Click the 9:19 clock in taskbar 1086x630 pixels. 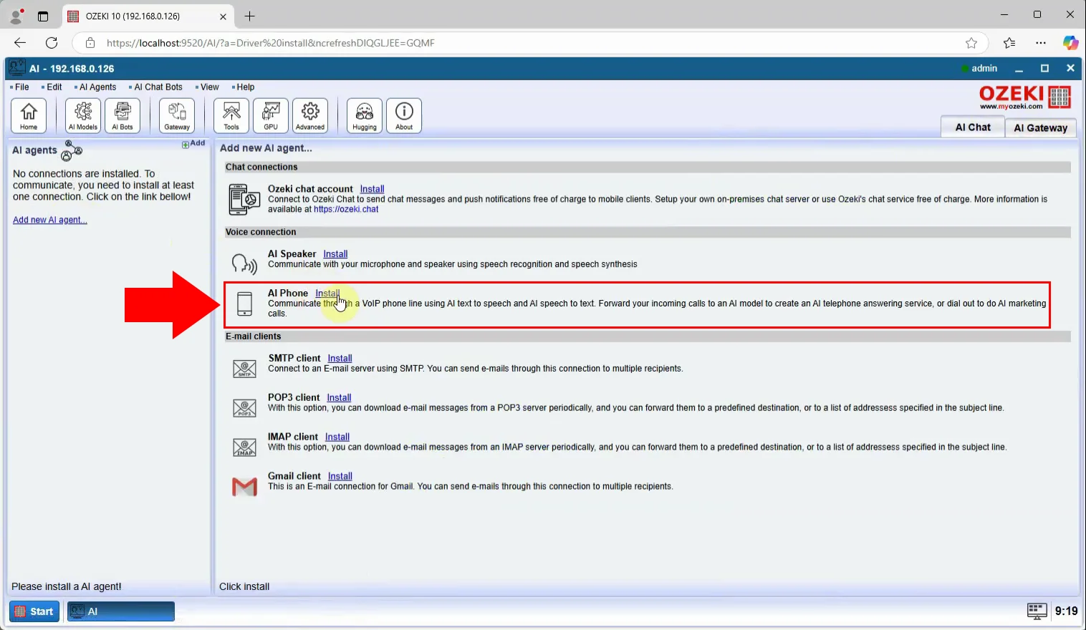(1066, 611)
